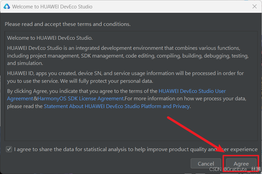This screenshot has width=262, height=174.
Task: Click the 'Please read and accept these terms' text
Action: point(68,24)
